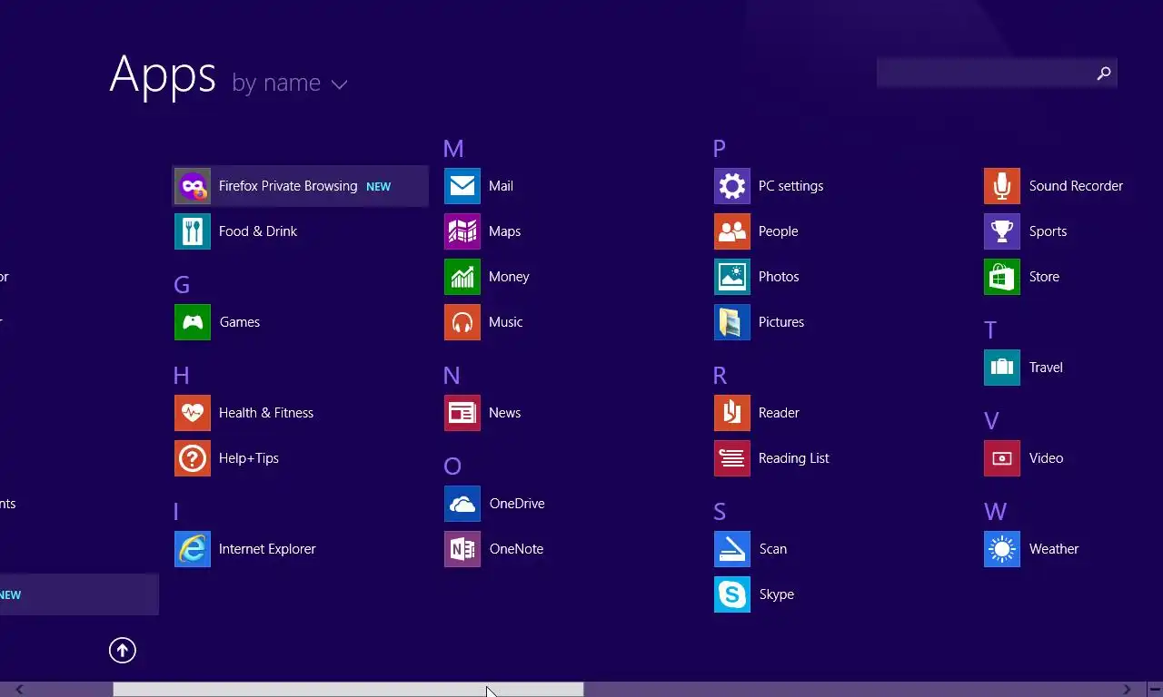Select the O group header
The image size is (1163, 697).
[x=452, y=466]
